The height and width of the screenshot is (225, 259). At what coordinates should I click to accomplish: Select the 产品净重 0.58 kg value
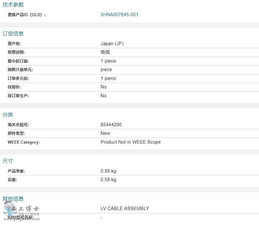(x=108, y=171)
